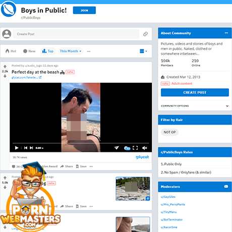Screen dimensions: 232x232
Task: Upvote the Perfect day at the beach post
Action: [x=5, y=67]
